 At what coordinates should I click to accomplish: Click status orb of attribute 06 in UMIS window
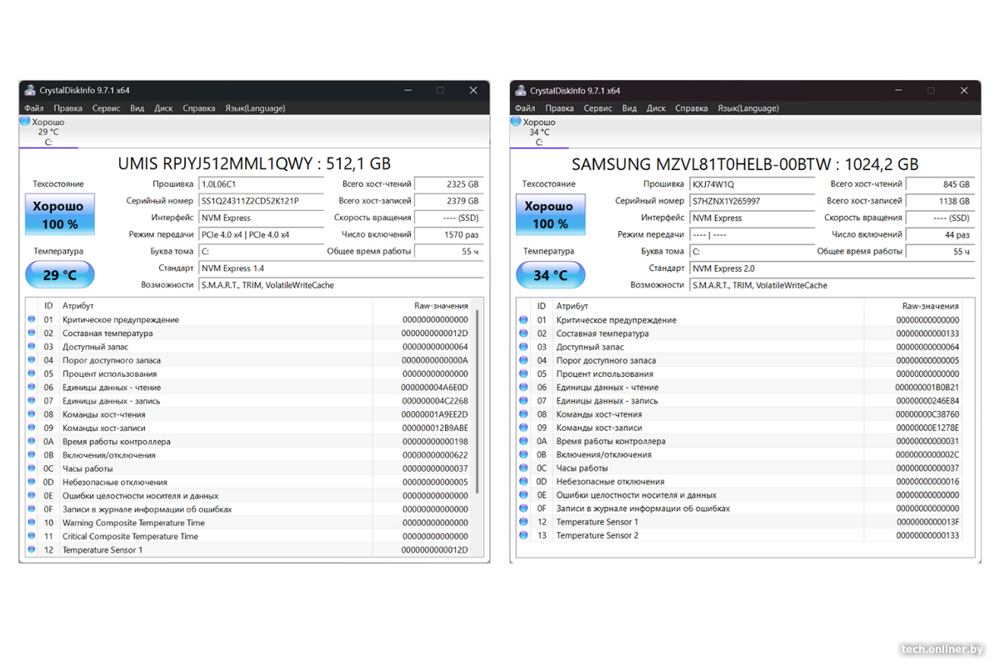pos(32,387)
